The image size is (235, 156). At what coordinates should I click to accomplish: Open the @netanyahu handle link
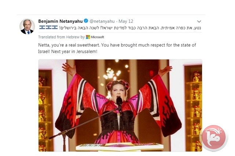pos(102,21)
